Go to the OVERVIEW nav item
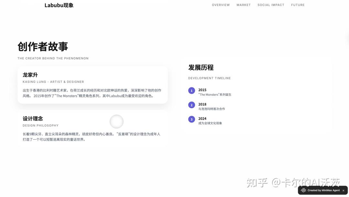This screenshot has width=349, height=197. click(221, 5)
